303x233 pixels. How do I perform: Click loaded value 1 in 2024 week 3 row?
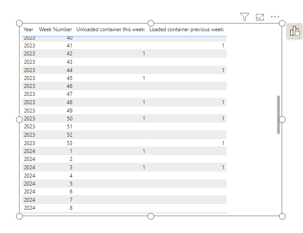[x=223, y=167]
